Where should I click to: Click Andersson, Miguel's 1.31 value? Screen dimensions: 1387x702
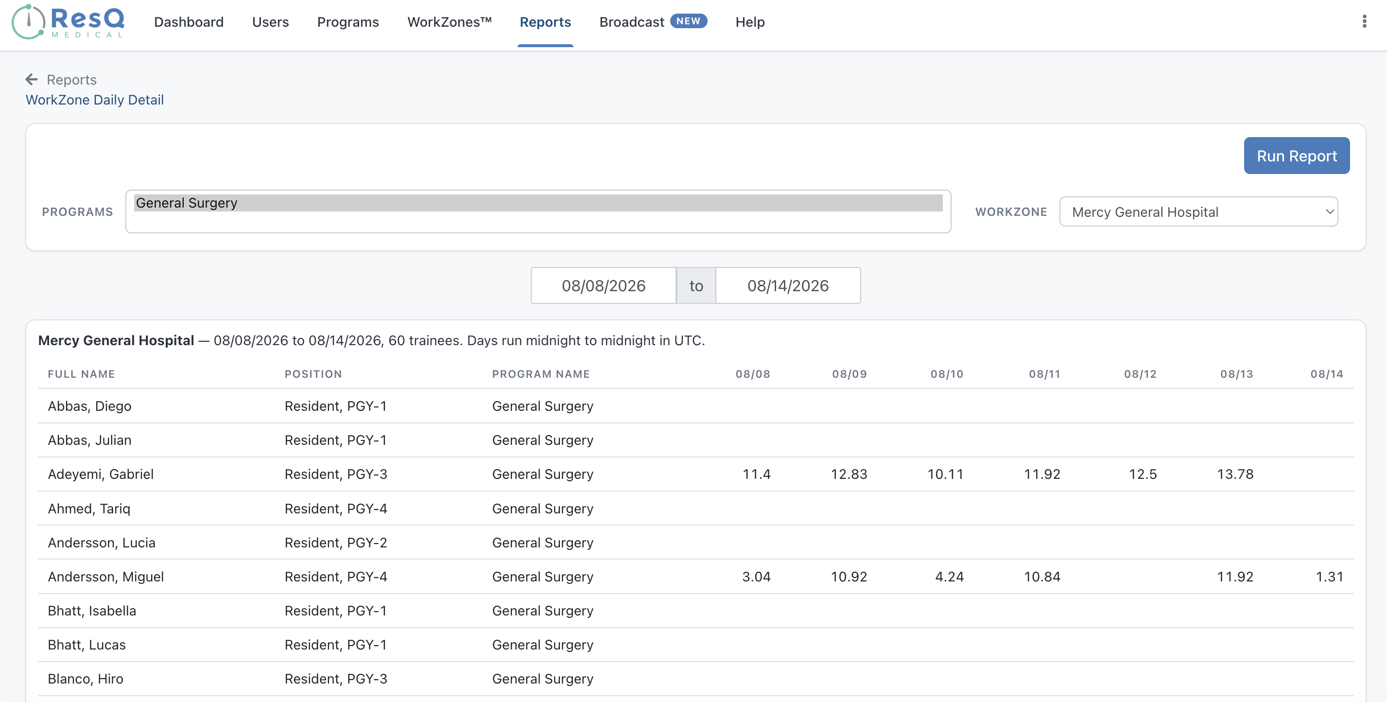coord(1329,577)
